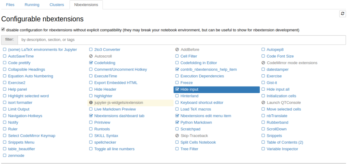Click the disabled icon beside Launch QTConsole

coord(263,102)
